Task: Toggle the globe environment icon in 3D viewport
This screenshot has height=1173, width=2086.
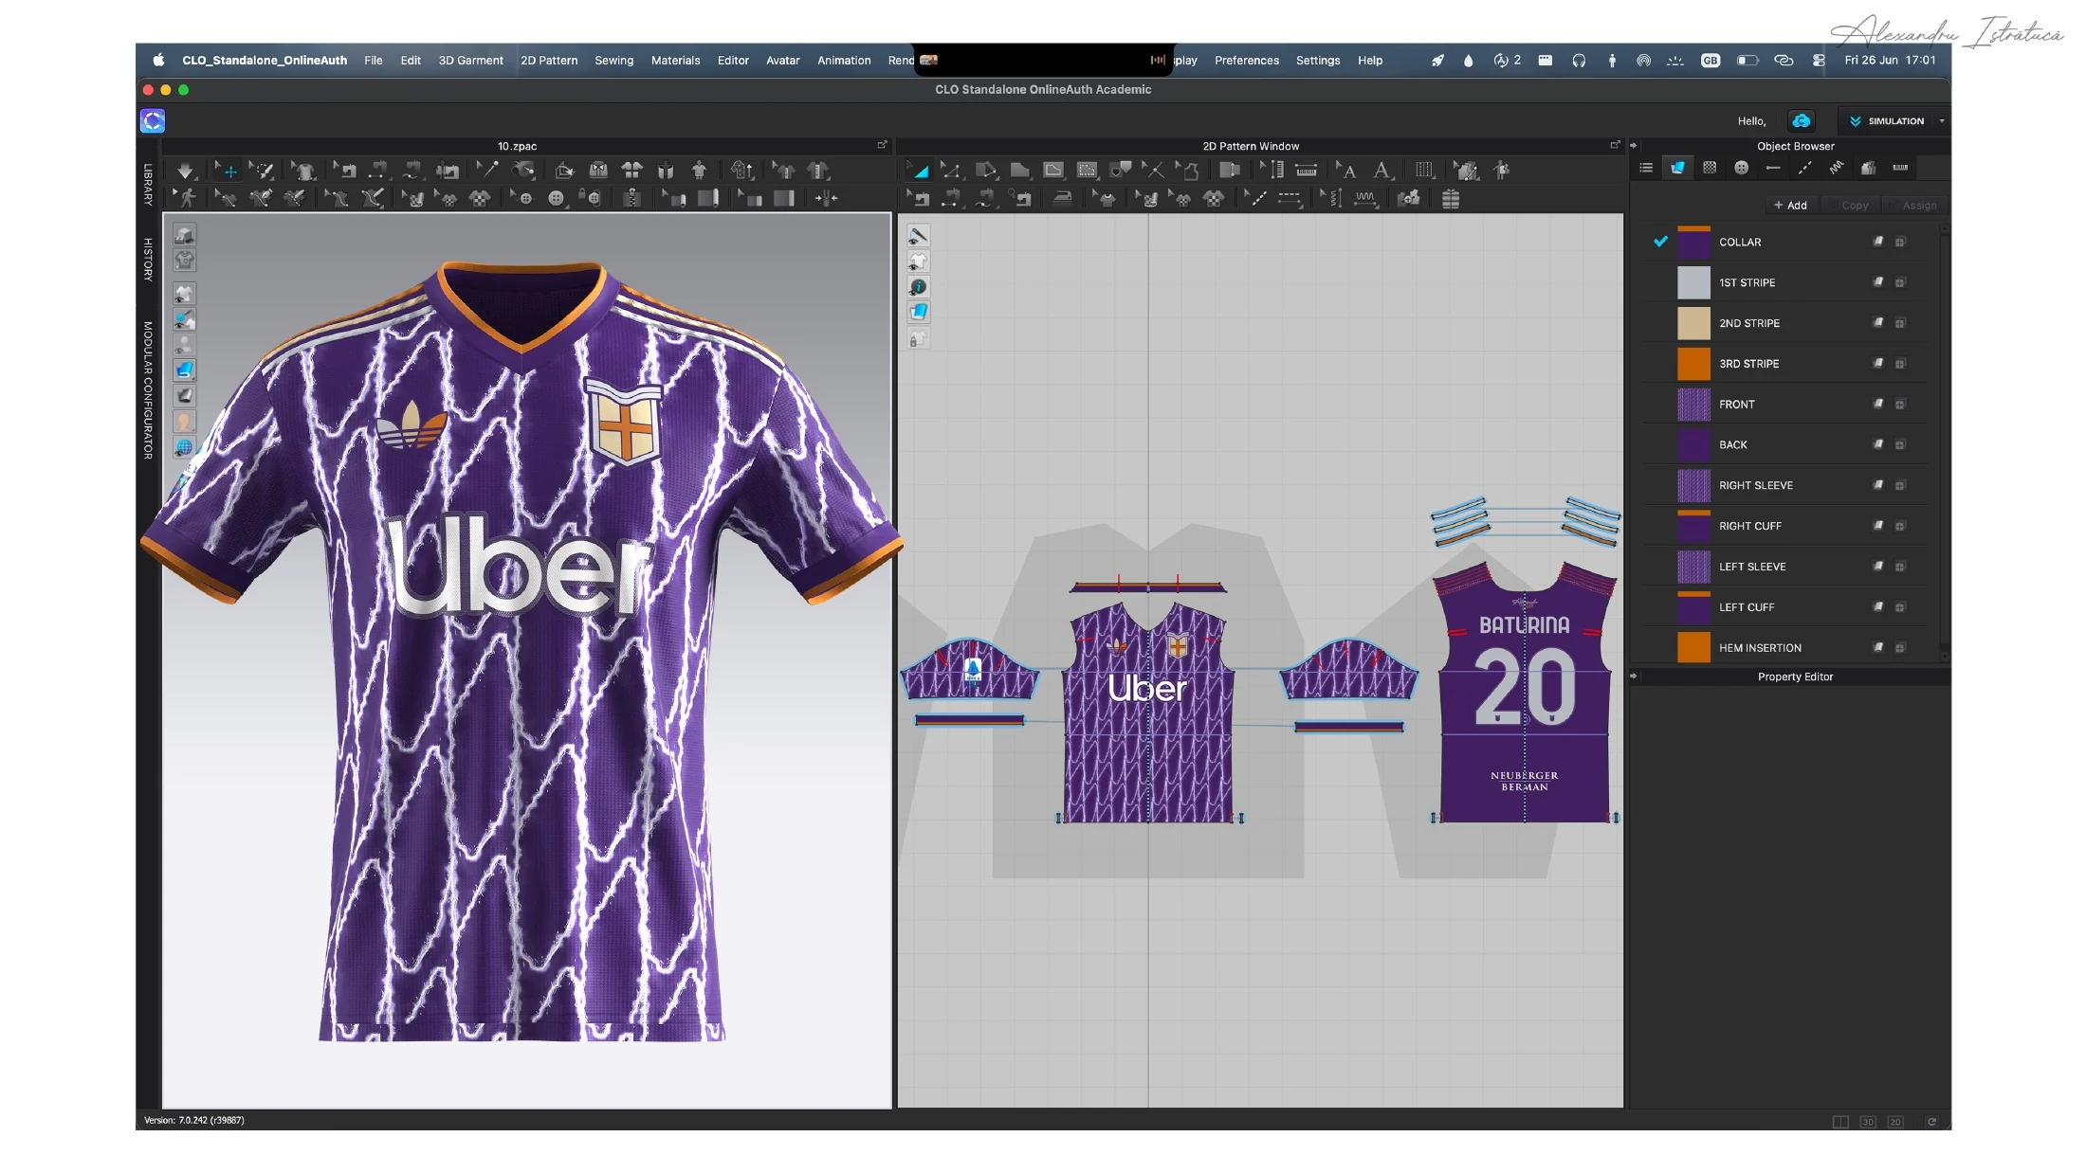Action: pyautogui.click(x=184, y=447)
